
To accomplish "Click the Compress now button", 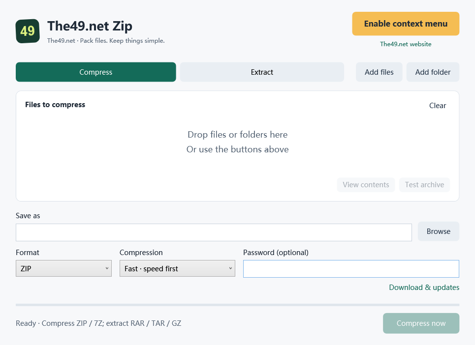I will 421,323.
